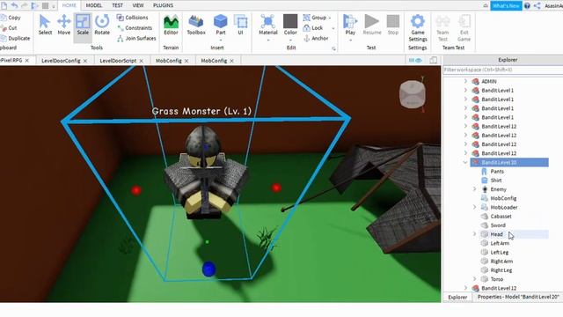Select the Sword part in Explorer
Image resolution: width=563 pixels, height=317 pixels.
click(x=498, y=225)
